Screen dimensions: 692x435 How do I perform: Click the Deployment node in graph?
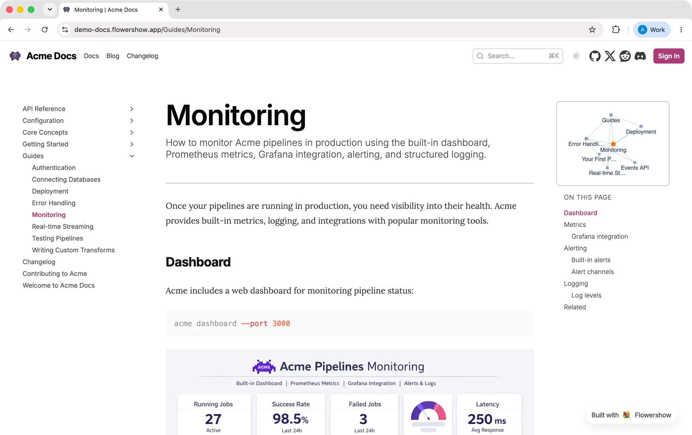(641, 126)
